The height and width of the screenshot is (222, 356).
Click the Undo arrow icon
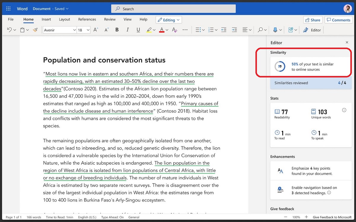coord(9,30)
